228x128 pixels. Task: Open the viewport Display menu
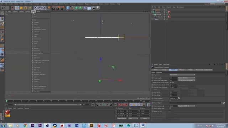pyautogui.click(x=21, y=12)
